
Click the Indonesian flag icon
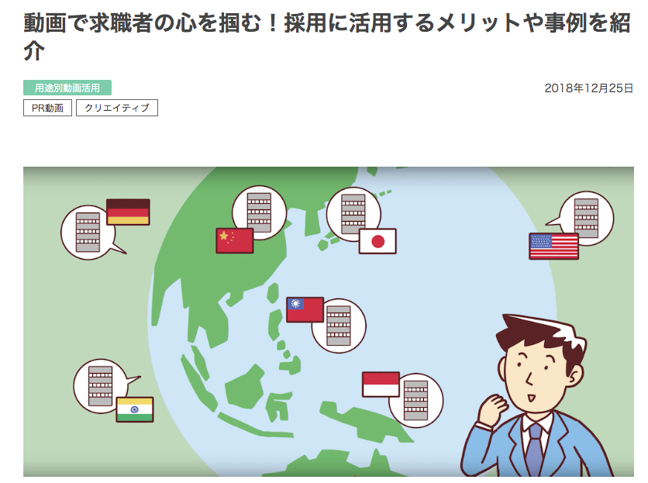(x=381, y=385)
